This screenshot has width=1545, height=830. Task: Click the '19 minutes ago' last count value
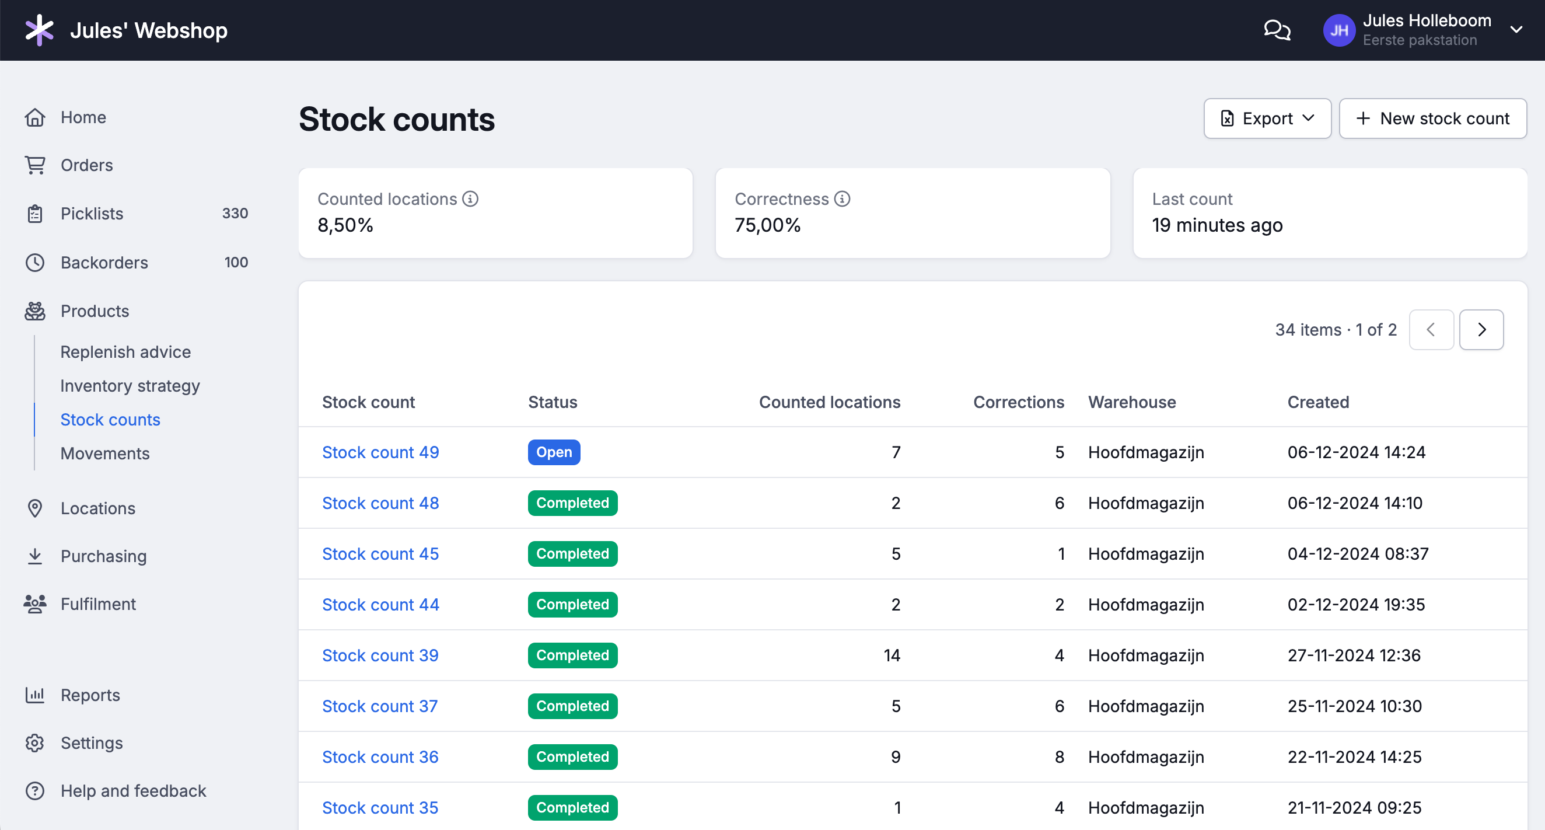coord(1217,225)
